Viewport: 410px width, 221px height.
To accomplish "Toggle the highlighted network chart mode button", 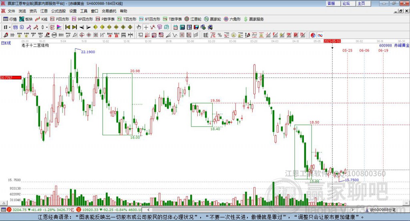I will coord(15,27).
